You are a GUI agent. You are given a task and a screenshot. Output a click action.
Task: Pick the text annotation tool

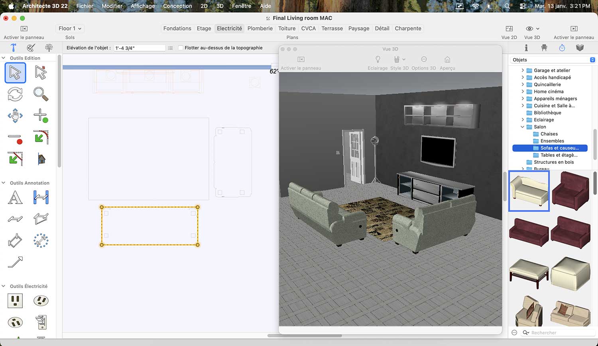tap(15, 197)
